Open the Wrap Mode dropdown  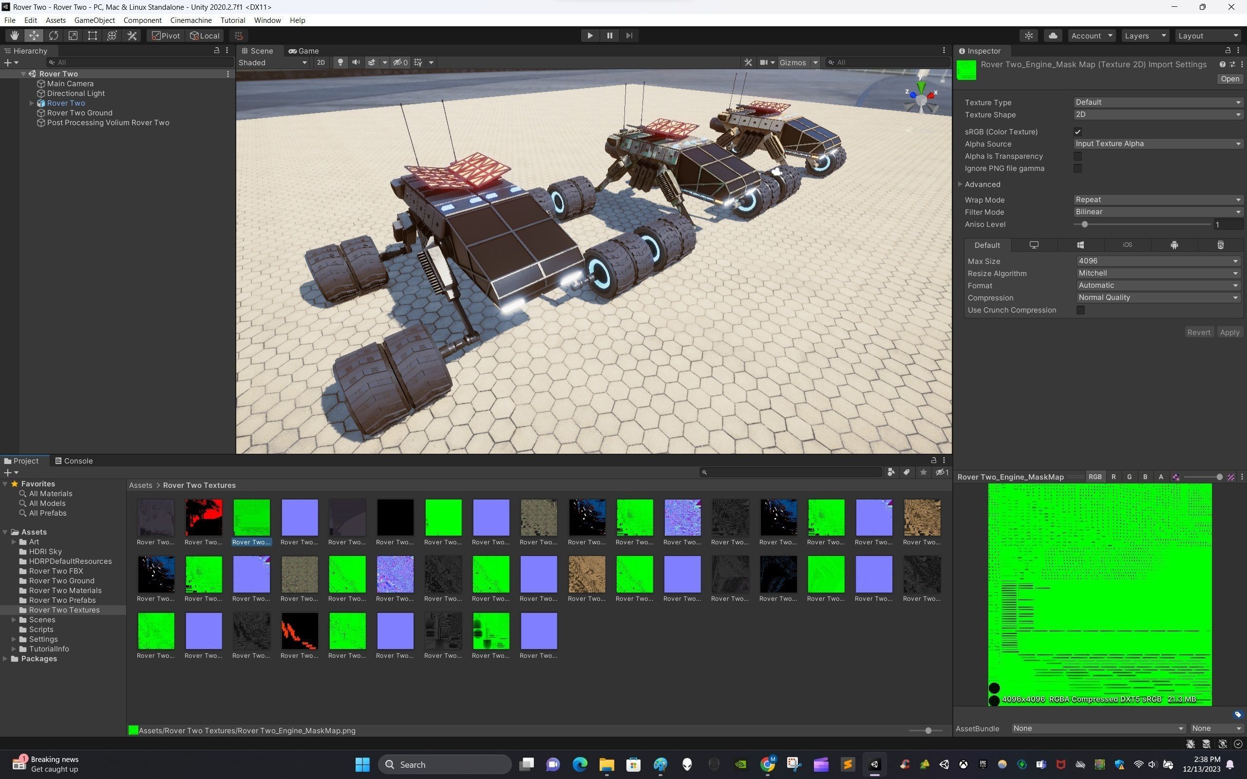tap(1157, 200)
